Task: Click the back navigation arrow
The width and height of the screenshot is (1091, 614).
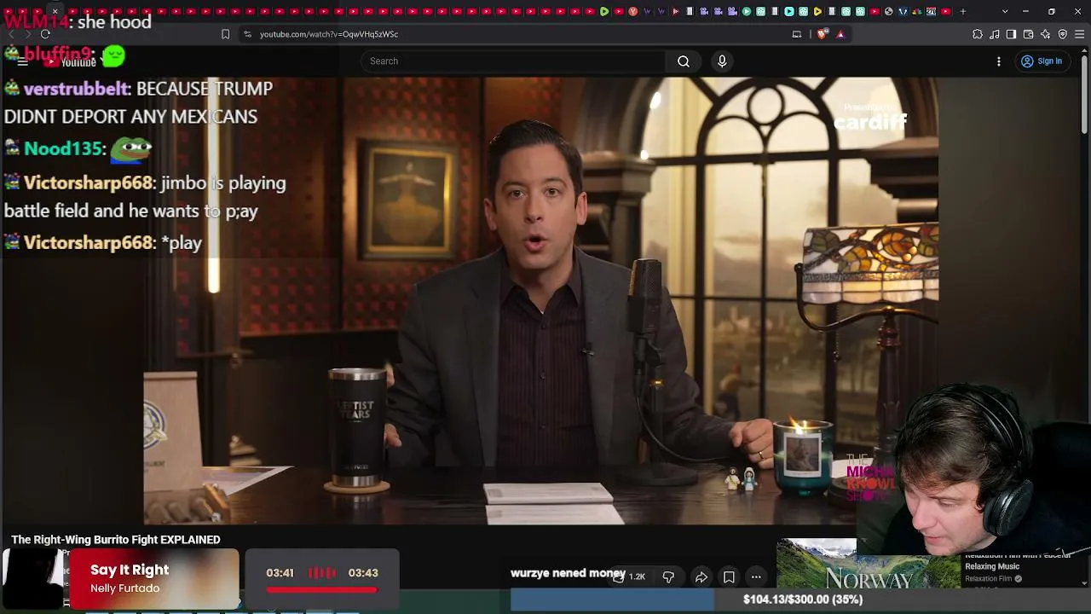Action: coord(11,34)
